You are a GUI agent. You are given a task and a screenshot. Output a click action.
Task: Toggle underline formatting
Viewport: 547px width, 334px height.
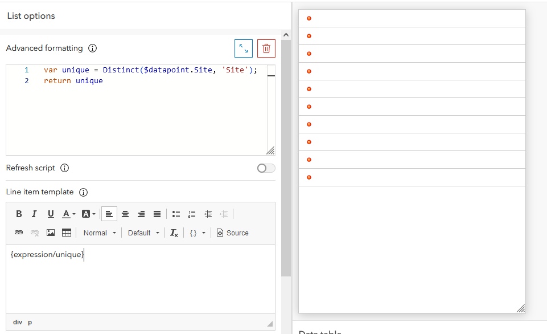click(51, 214)
